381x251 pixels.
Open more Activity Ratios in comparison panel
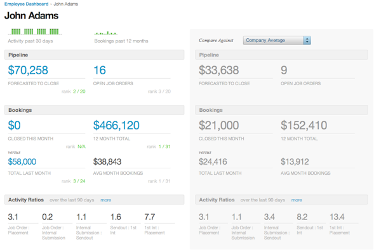click(x=297, y=200)
